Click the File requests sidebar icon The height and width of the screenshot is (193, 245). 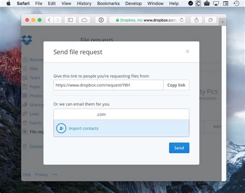click(x=25, y=132)
